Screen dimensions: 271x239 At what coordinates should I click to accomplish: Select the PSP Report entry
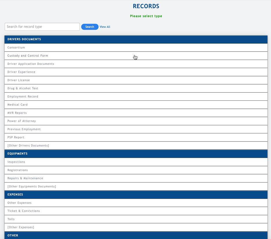[x=16, y=137]
